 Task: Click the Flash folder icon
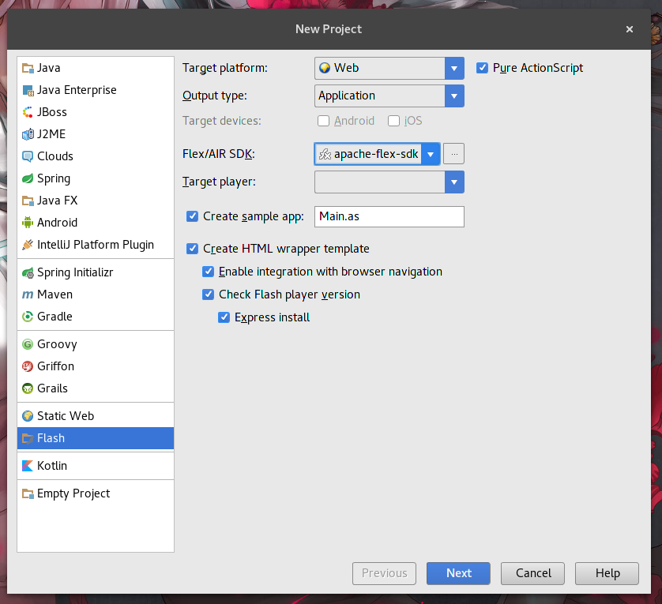coord(28,438)
